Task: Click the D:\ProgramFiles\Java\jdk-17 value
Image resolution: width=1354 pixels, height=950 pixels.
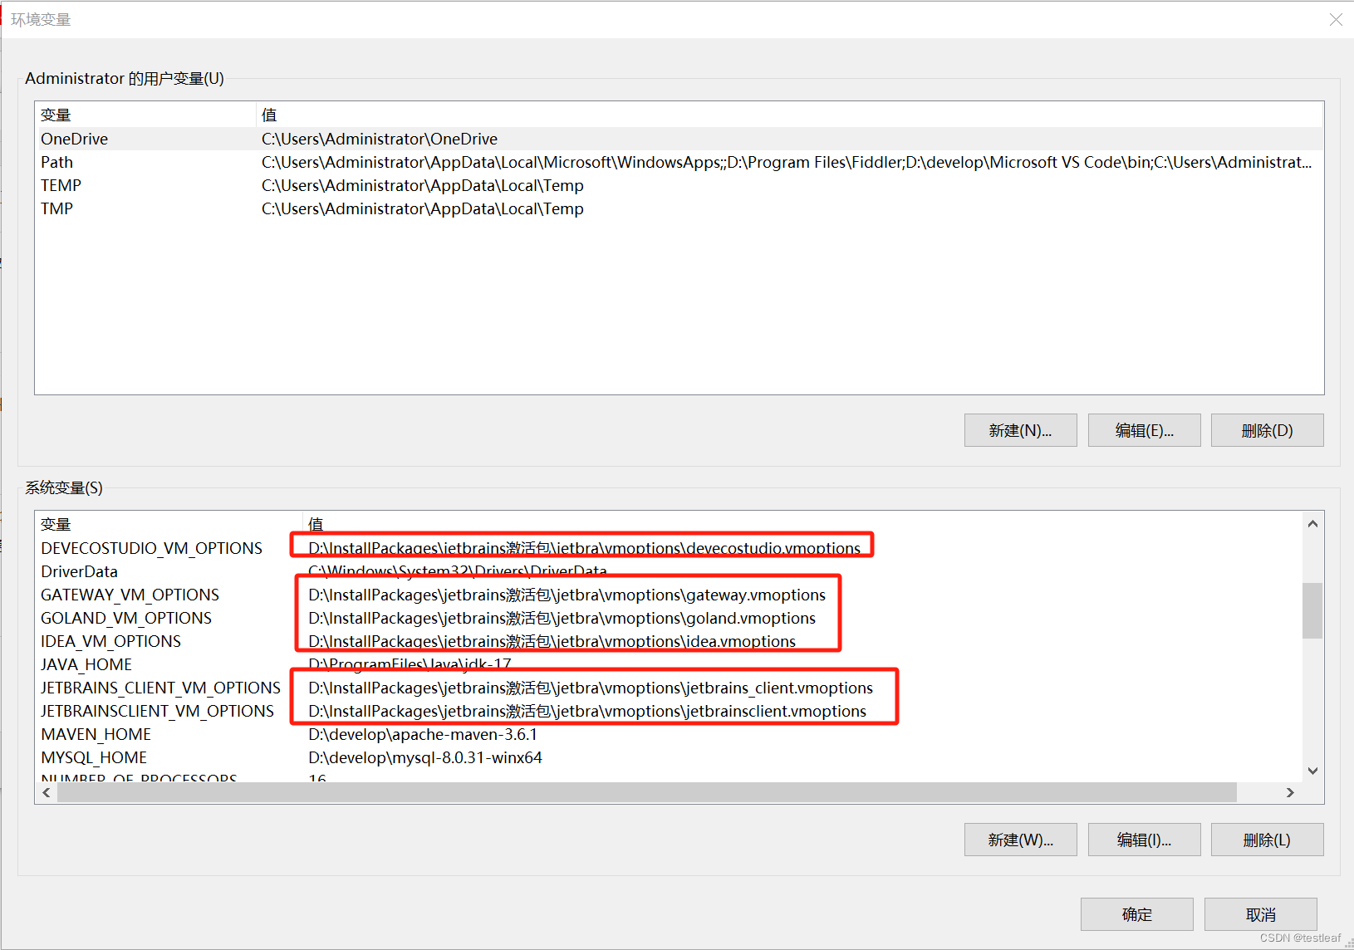Action: tap(410, 664)
